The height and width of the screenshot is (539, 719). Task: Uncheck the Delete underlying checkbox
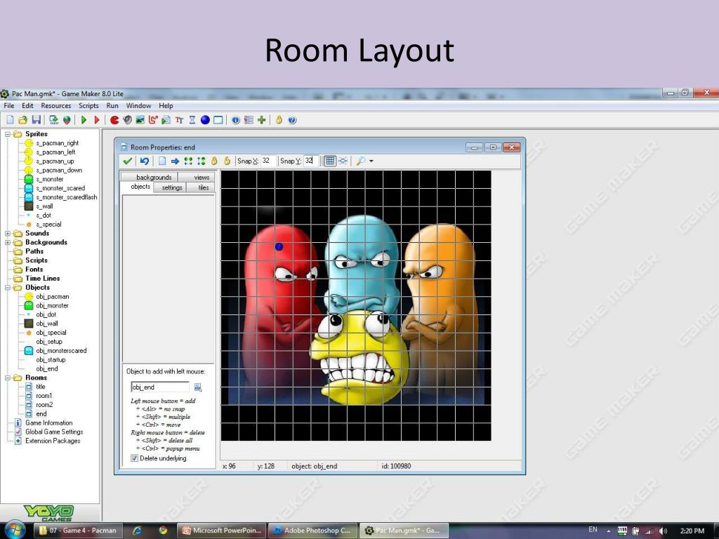coord(134,458)
